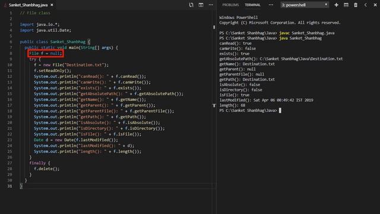Split the editor with the split icon
Screen dimensions: 380x214
[201, 5]
